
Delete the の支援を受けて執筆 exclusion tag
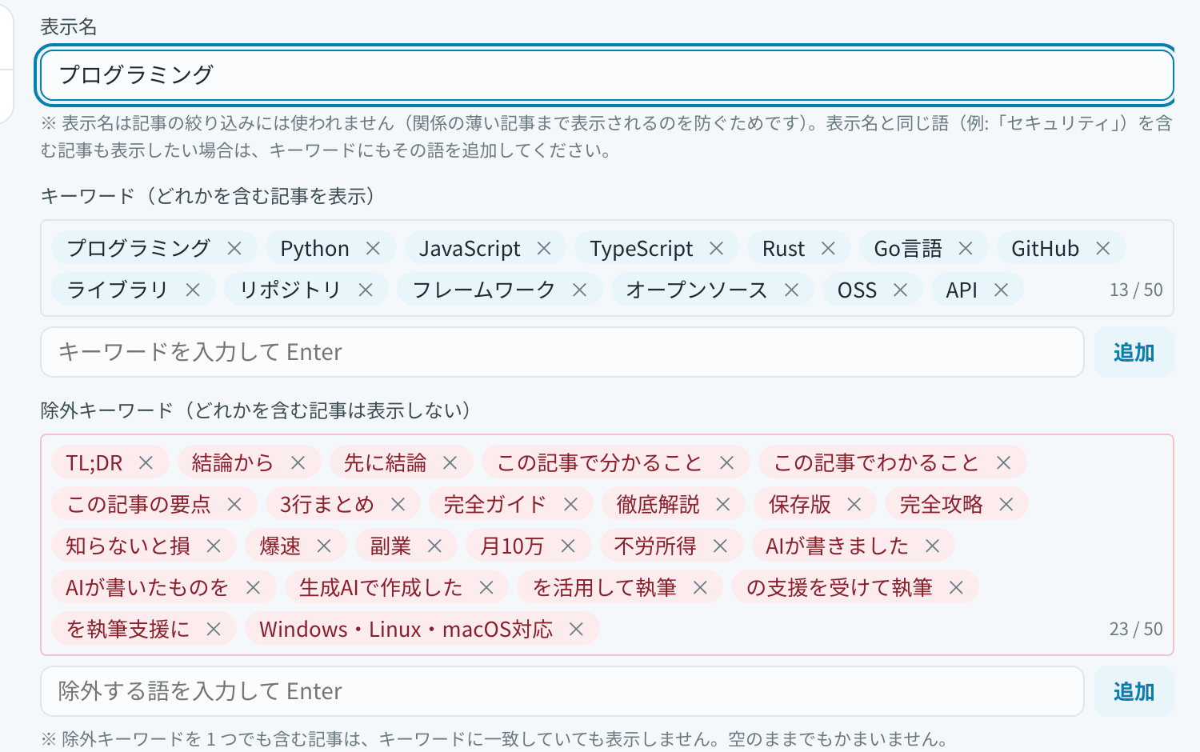[956, 587]
